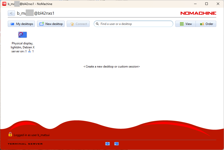Toggle fullscreen mode icon at bottom

[x=108, y=144]
